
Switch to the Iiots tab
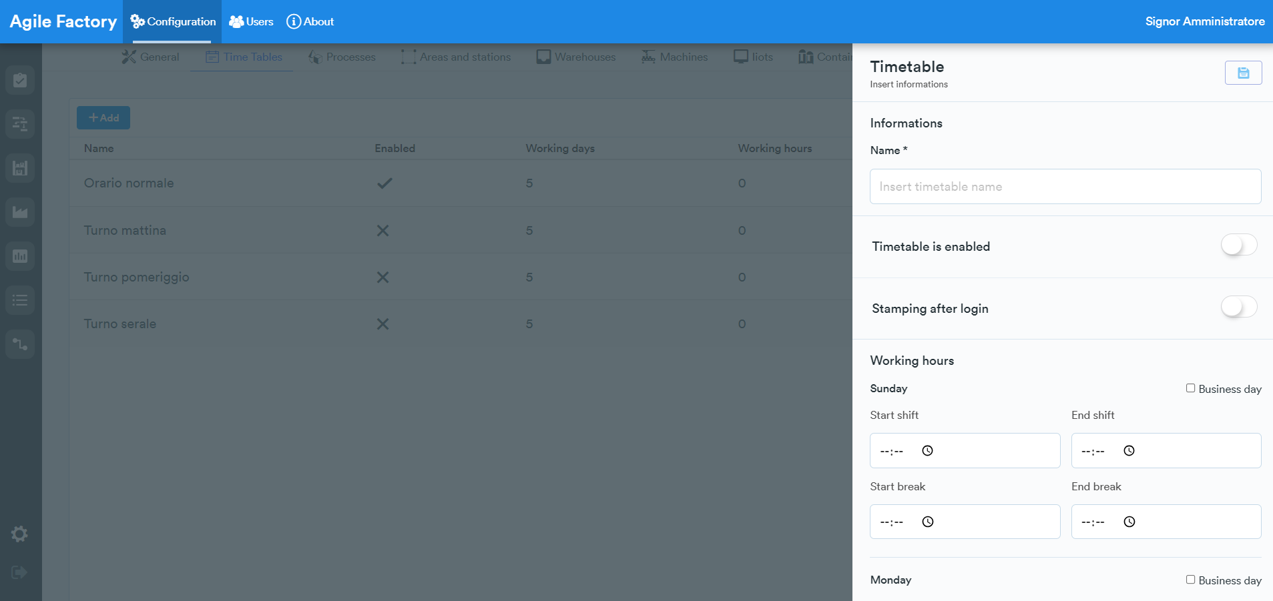(753, 57)
